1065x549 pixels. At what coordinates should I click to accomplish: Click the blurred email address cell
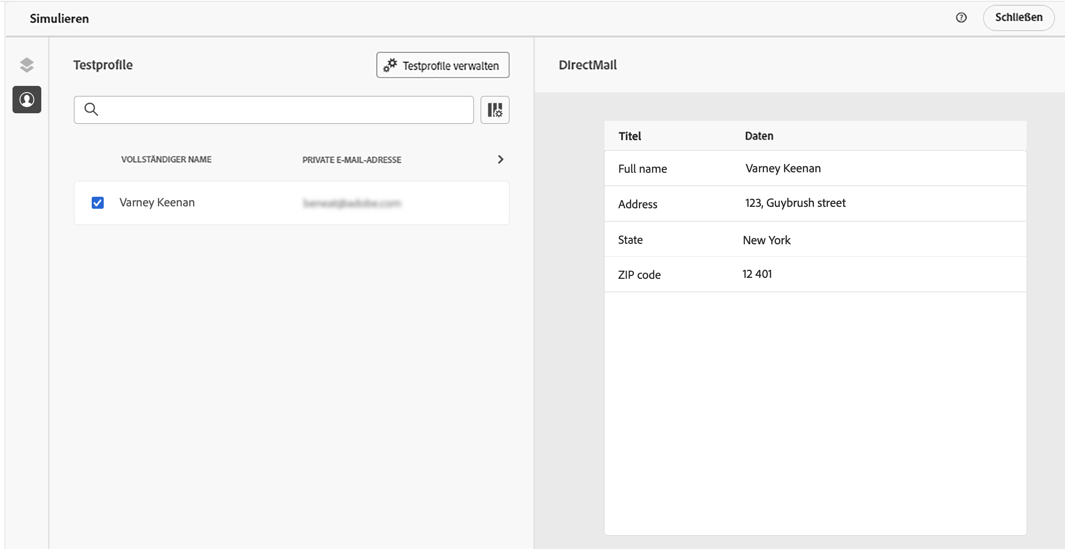click(x=351, y=203)
